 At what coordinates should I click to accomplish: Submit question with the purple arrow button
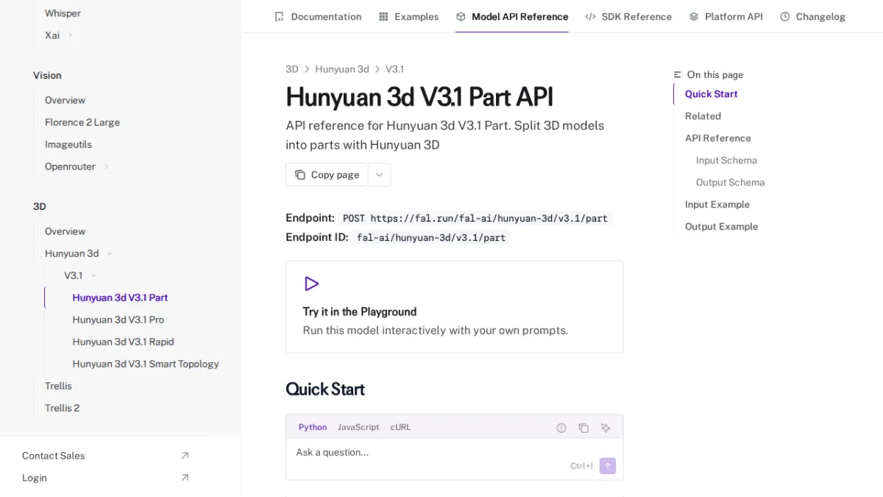[608, 466]
